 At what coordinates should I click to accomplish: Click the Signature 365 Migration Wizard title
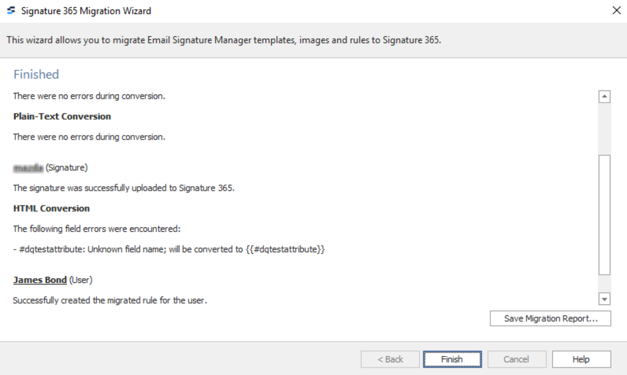[x=86, y=11]
